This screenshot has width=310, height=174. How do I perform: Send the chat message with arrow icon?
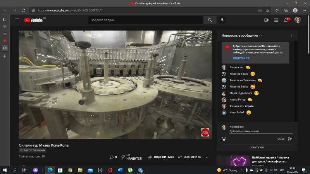tap(290, 138)
